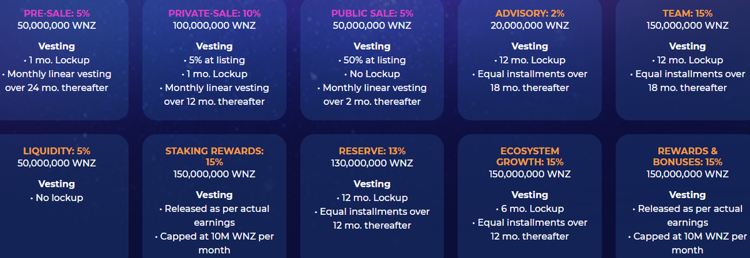Select the PRIVATE-SALE: 10% title

click(x=214, y=13)
